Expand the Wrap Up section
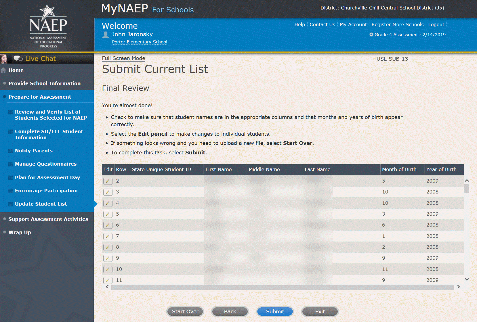Screen dimensions: 477x322 point(20,232)
